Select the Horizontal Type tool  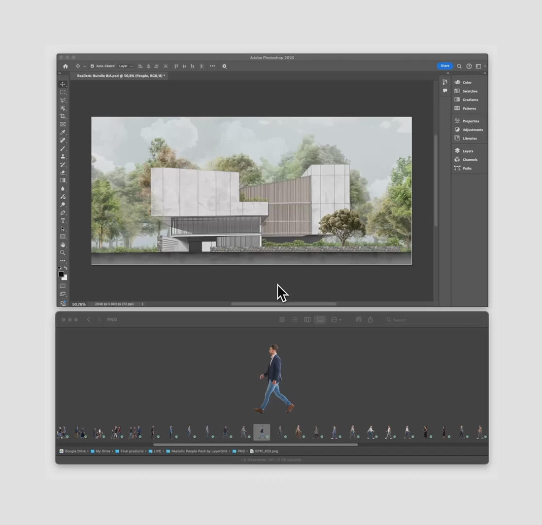coord(63,221)
